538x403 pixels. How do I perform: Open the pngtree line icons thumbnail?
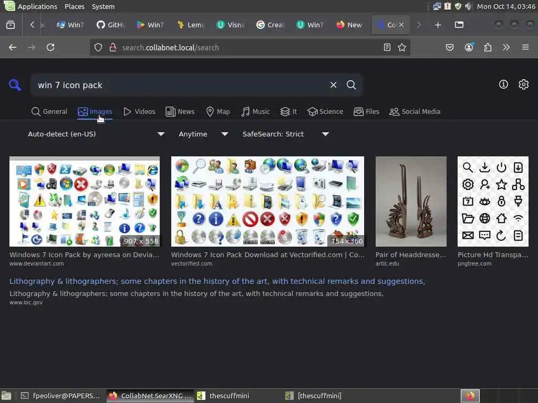click(x=493, y=201)
